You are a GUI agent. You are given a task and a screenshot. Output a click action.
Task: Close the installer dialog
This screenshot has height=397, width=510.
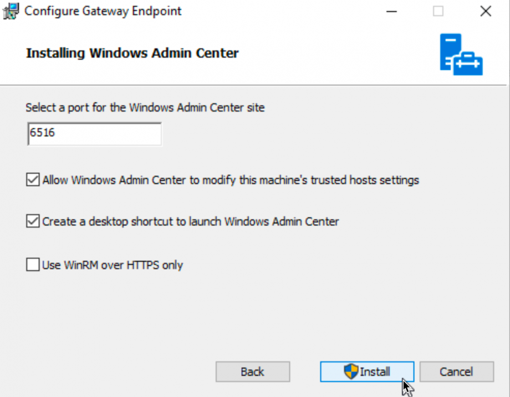485,11
